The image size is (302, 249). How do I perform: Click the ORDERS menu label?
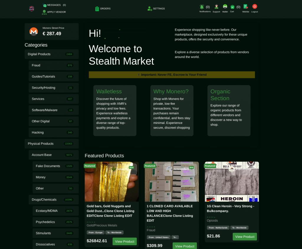(x=105, y=9)
